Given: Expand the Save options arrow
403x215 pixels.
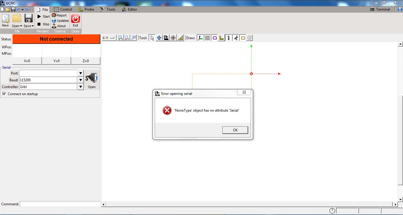Looking at the screenshot, I should coord(32,26).
